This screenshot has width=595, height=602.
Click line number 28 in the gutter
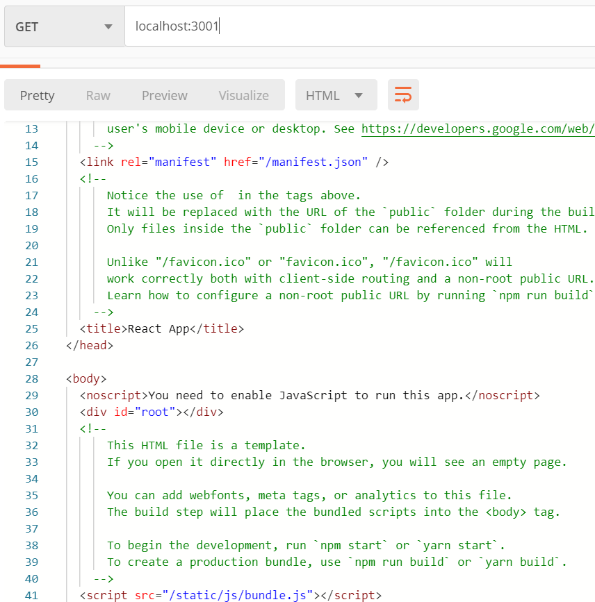31,378
